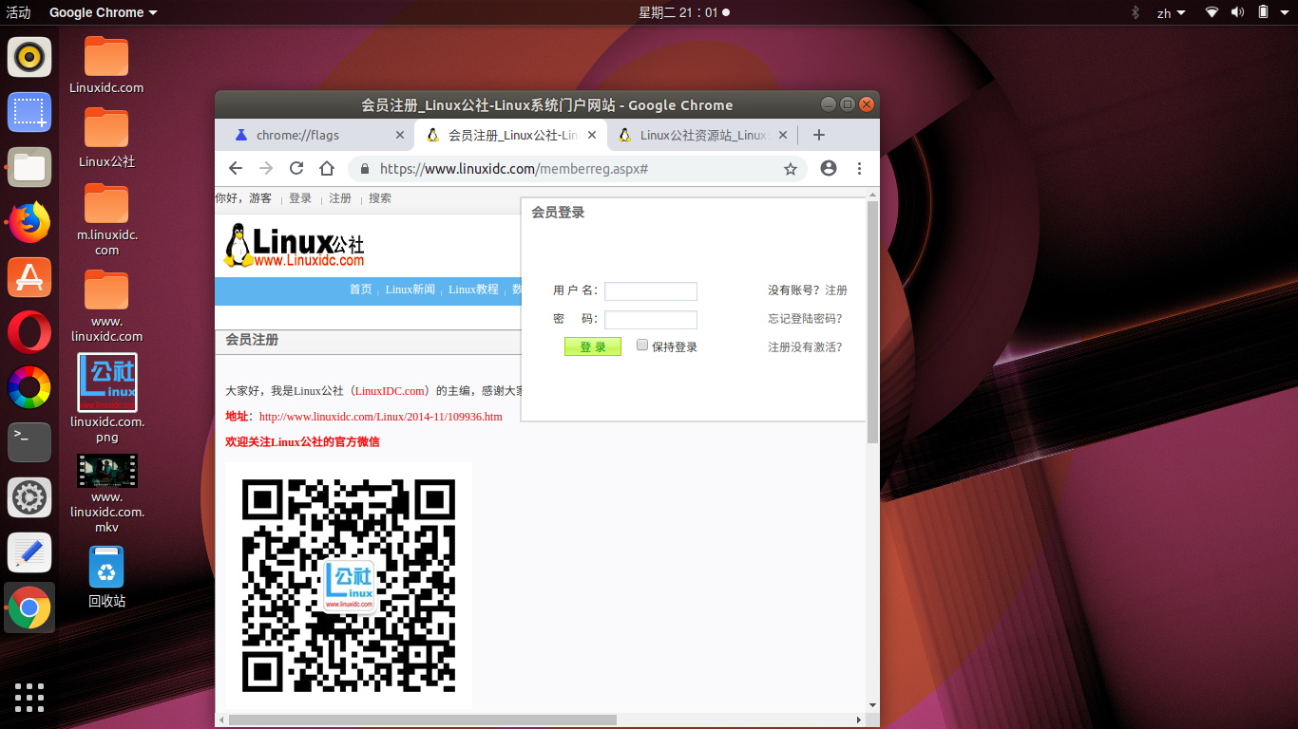Close the 会员注册 tab
This screenshot has height=729, width=1298.
pos(592,135)
